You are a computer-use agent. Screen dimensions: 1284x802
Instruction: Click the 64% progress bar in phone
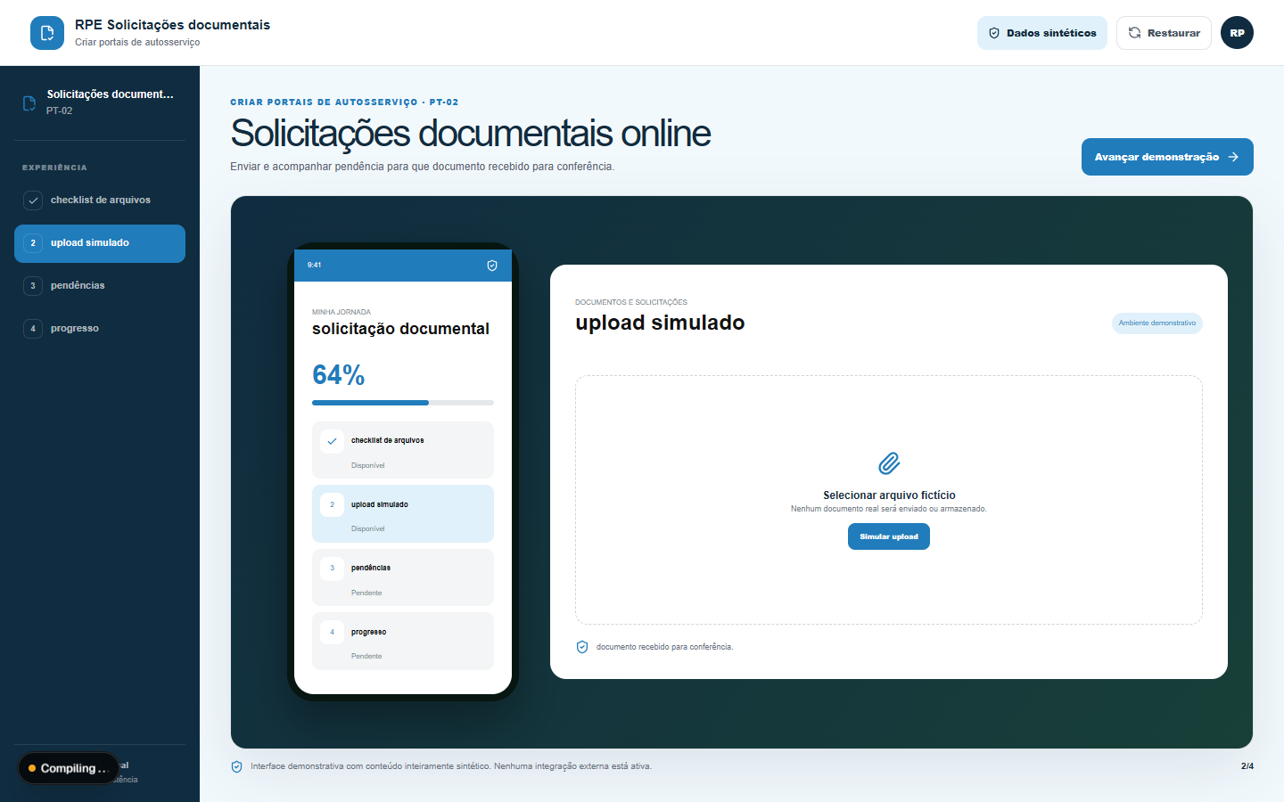click(403, 403)
